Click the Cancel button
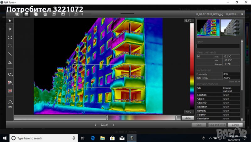Image resolution: width=251 pixels, height=142 pixels. point(235,125)
